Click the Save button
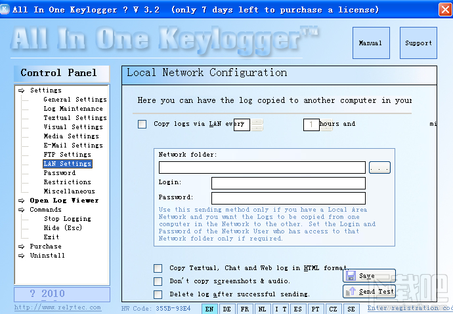 (369, 276)
